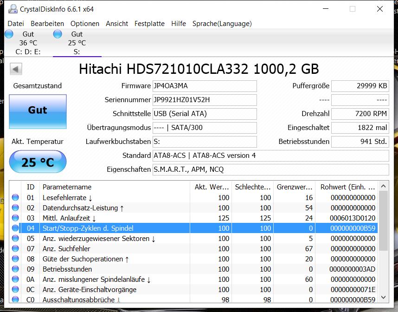Click the Firmware field JP4OA3MA
398x312 pixels.
[x=205, y=86]
